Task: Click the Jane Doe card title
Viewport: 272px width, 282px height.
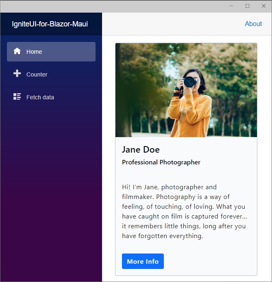Action: click(x=141, y=149)
